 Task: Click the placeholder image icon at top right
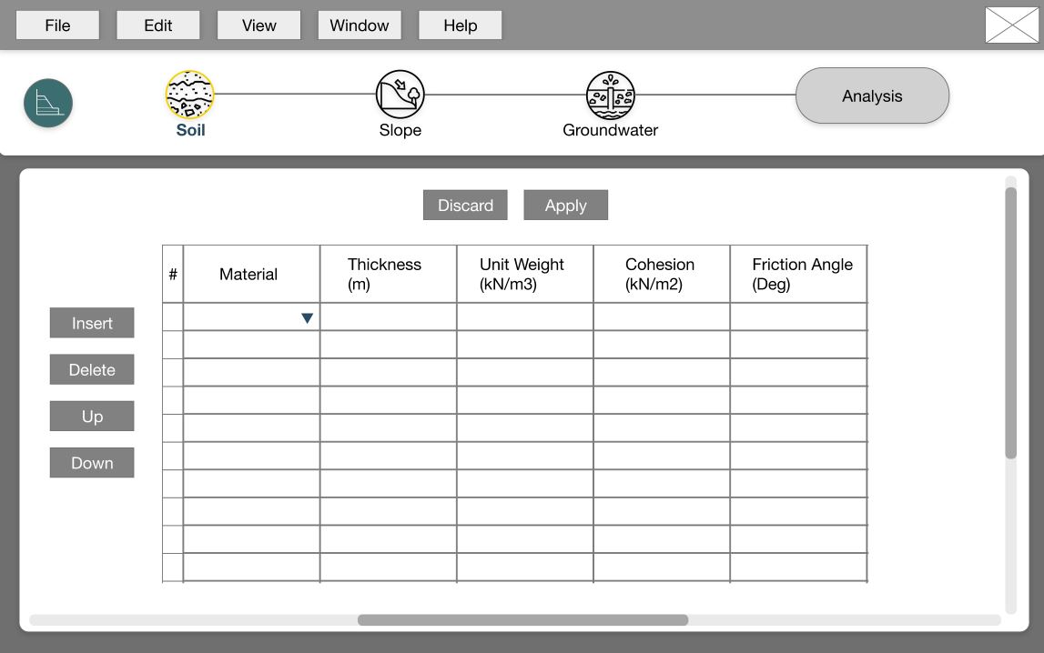click(x=1011, y=25)
